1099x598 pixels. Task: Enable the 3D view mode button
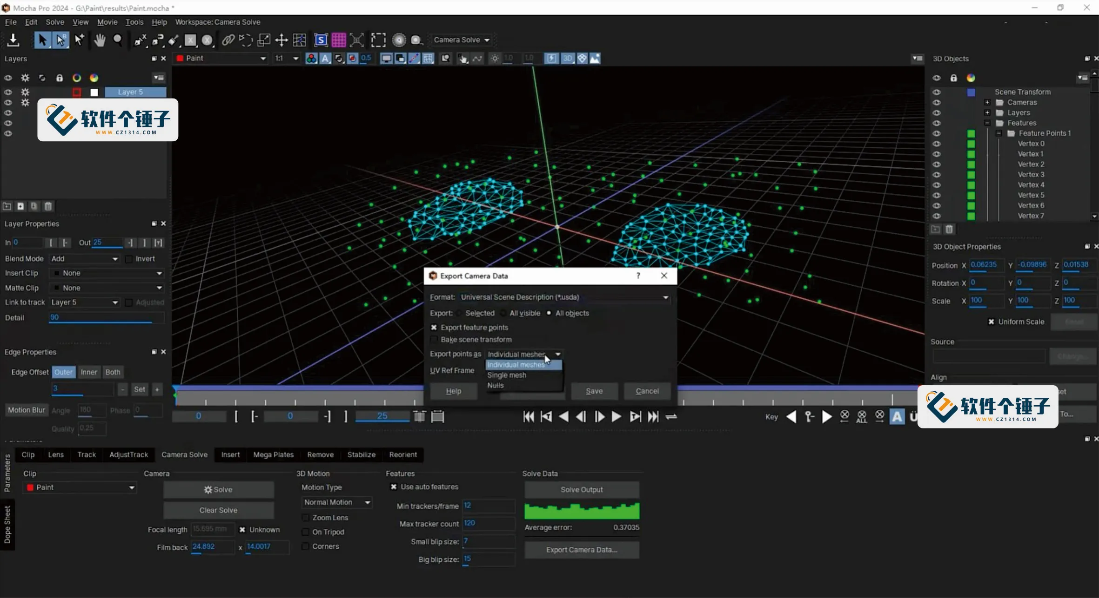[567, 58]
